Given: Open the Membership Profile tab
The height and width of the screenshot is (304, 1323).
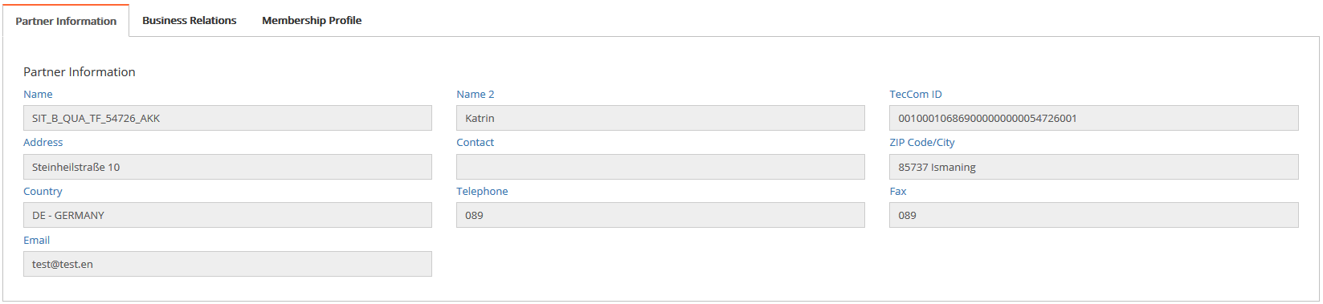Looking at the screenshot, I should pyautogui.click(x=312, y=21).
